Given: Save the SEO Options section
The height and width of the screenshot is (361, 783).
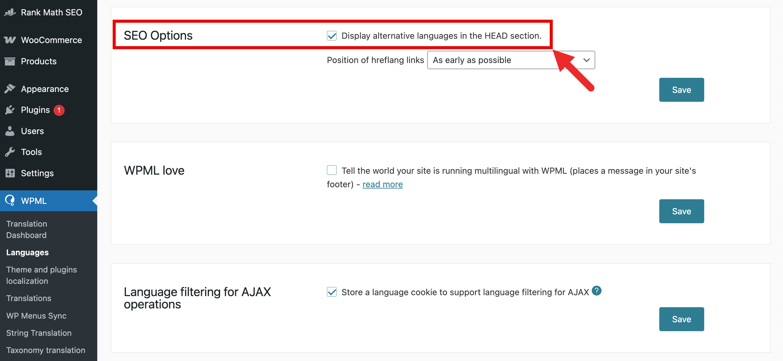Looking at the screenshot, I should click(x=681, y=90).
